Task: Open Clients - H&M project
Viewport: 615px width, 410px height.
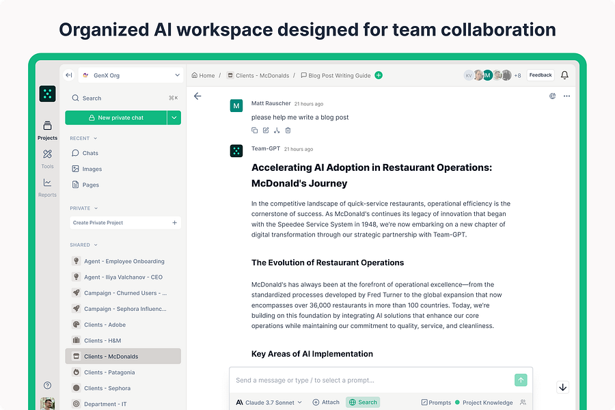Action: (123, 340)
